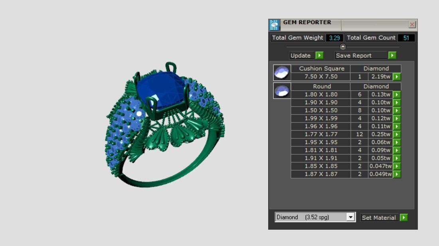Viewport: 439px width, 246px height.
Task: Click the Update button label
Action: click(x=301, y=56)
